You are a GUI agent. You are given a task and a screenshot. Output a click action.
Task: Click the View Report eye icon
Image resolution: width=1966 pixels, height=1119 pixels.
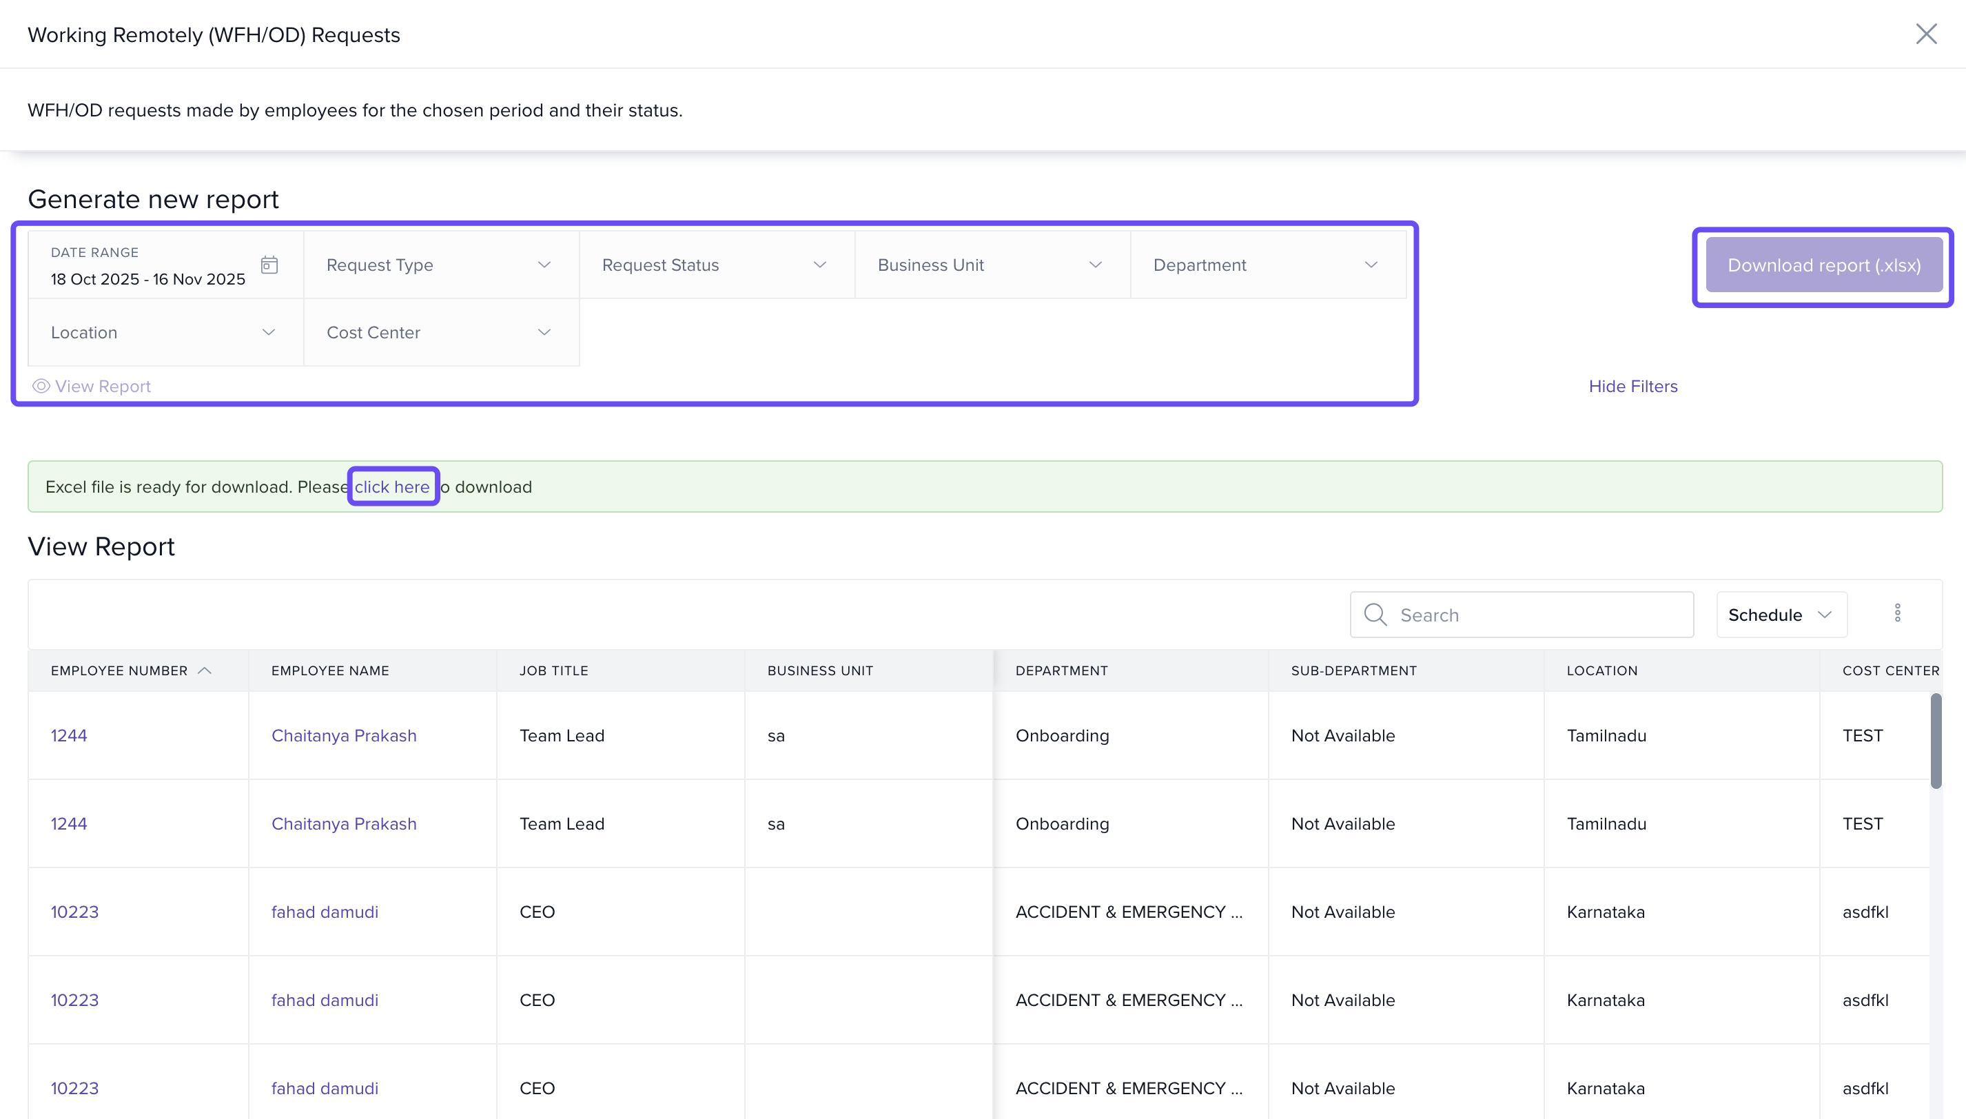coord(41,386)
